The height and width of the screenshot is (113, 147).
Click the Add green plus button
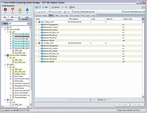coord(100,99)
